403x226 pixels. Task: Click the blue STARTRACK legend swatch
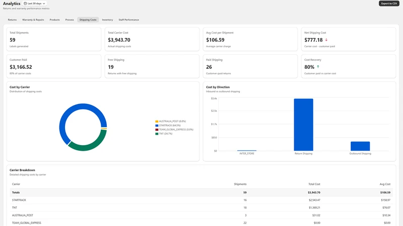tap(157, 126)
